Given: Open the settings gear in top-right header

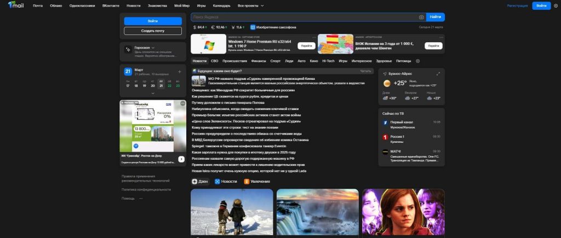Looking at the screenshot, I should point(556,5).
